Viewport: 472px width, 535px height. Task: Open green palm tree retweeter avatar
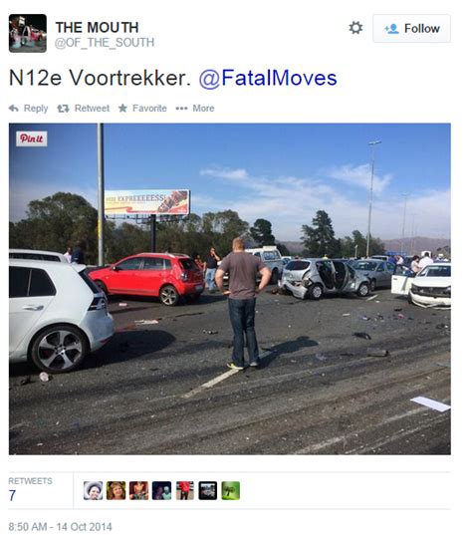231,490
